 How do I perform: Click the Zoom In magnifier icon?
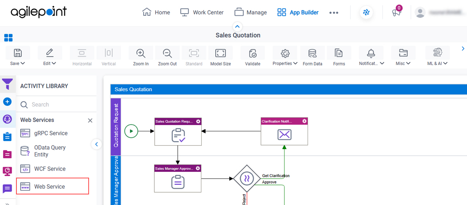[141, 53]
